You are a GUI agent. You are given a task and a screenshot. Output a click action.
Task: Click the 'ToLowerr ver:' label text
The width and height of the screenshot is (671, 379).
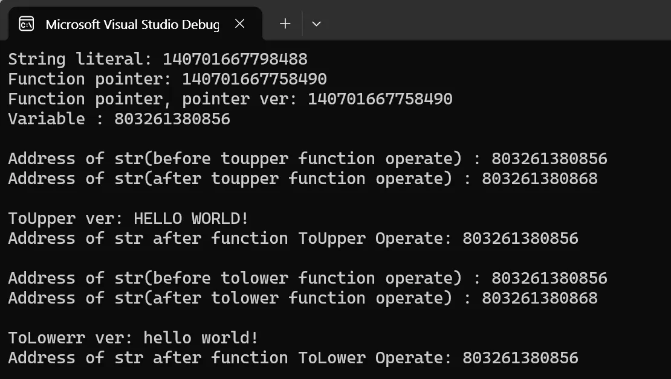pyautogui.click(x=71, y=338)
